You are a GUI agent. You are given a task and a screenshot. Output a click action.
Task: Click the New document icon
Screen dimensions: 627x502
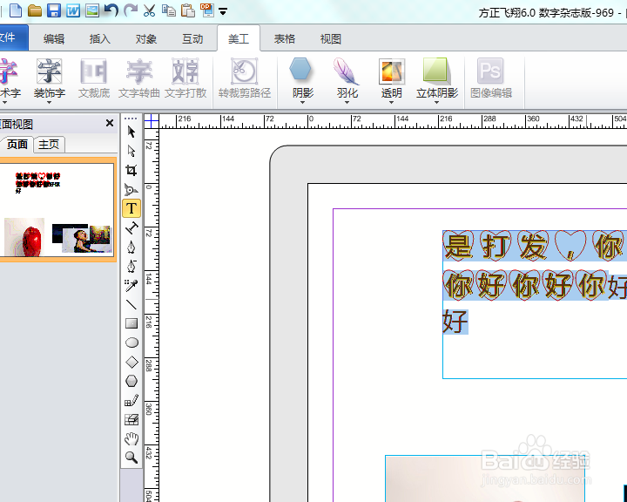click(x=15, y=10)
